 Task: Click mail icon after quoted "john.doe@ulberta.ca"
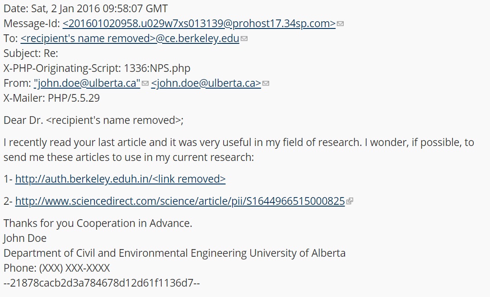(x=145, y=84)
